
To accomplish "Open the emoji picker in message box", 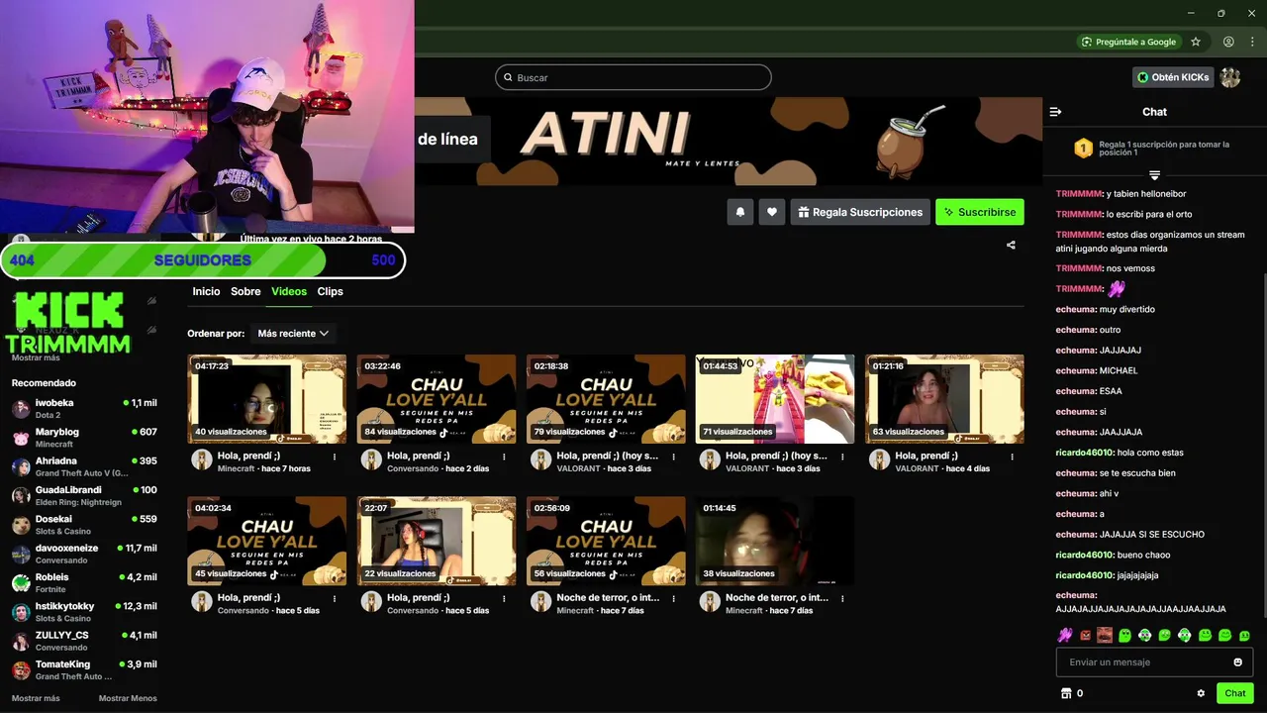I will coord(1237,662).
